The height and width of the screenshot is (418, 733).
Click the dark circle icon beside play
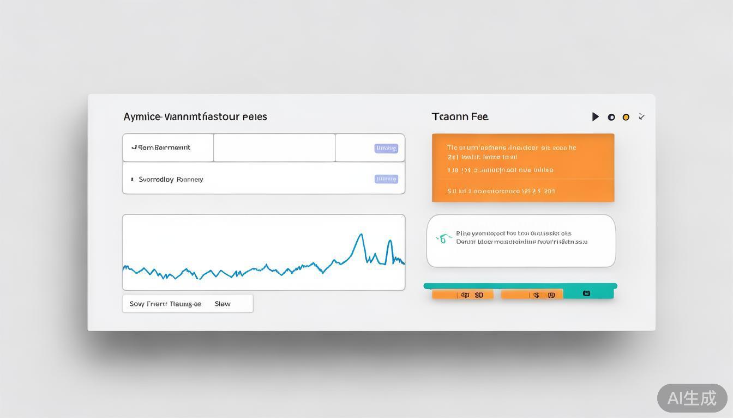click(x=611, y=117)
